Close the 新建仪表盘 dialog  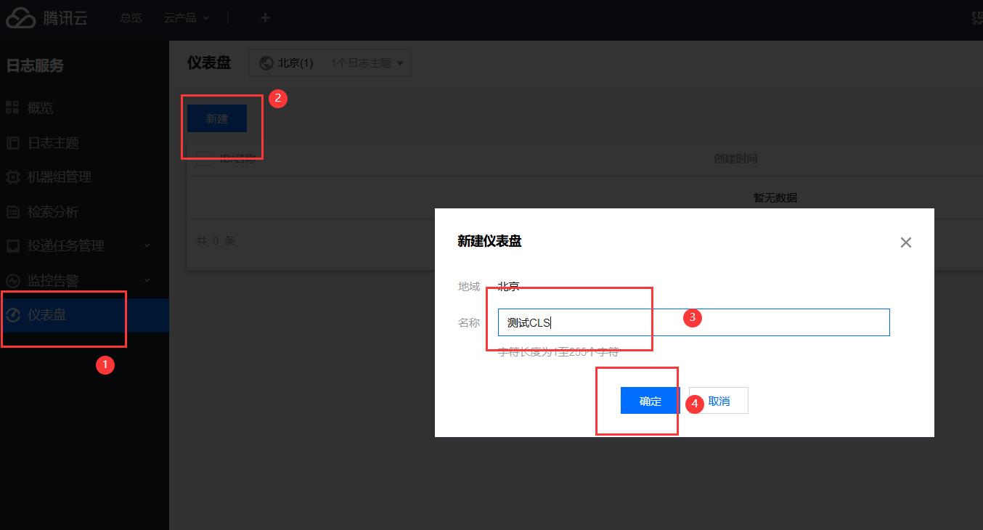point(905,242)
